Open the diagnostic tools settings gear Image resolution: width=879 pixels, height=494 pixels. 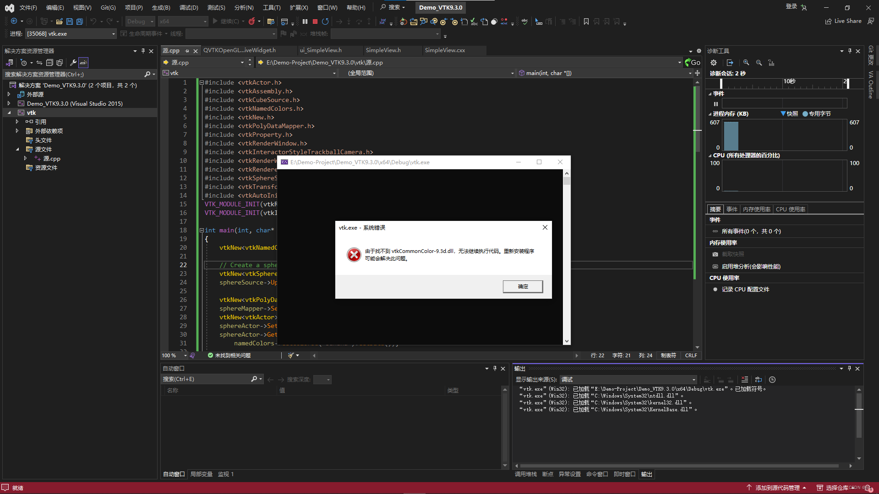714,63
